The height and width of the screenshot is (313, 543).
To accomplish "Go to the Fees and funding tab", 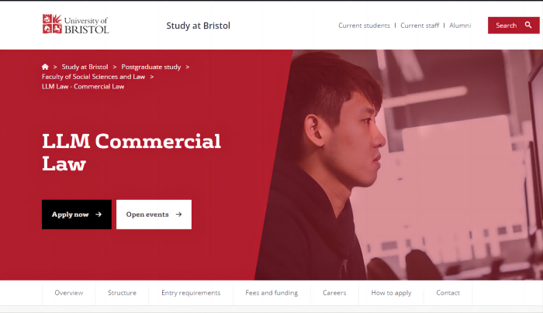I will point(271,293).
